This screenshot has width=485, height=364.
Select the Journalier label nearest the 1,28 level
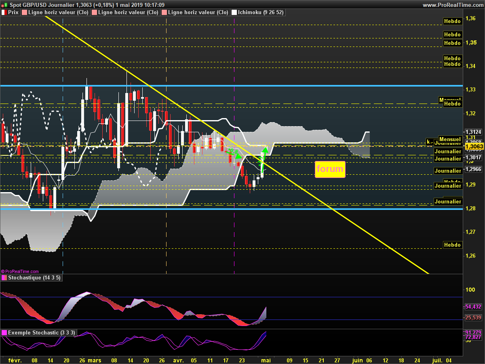click(448, 201)
